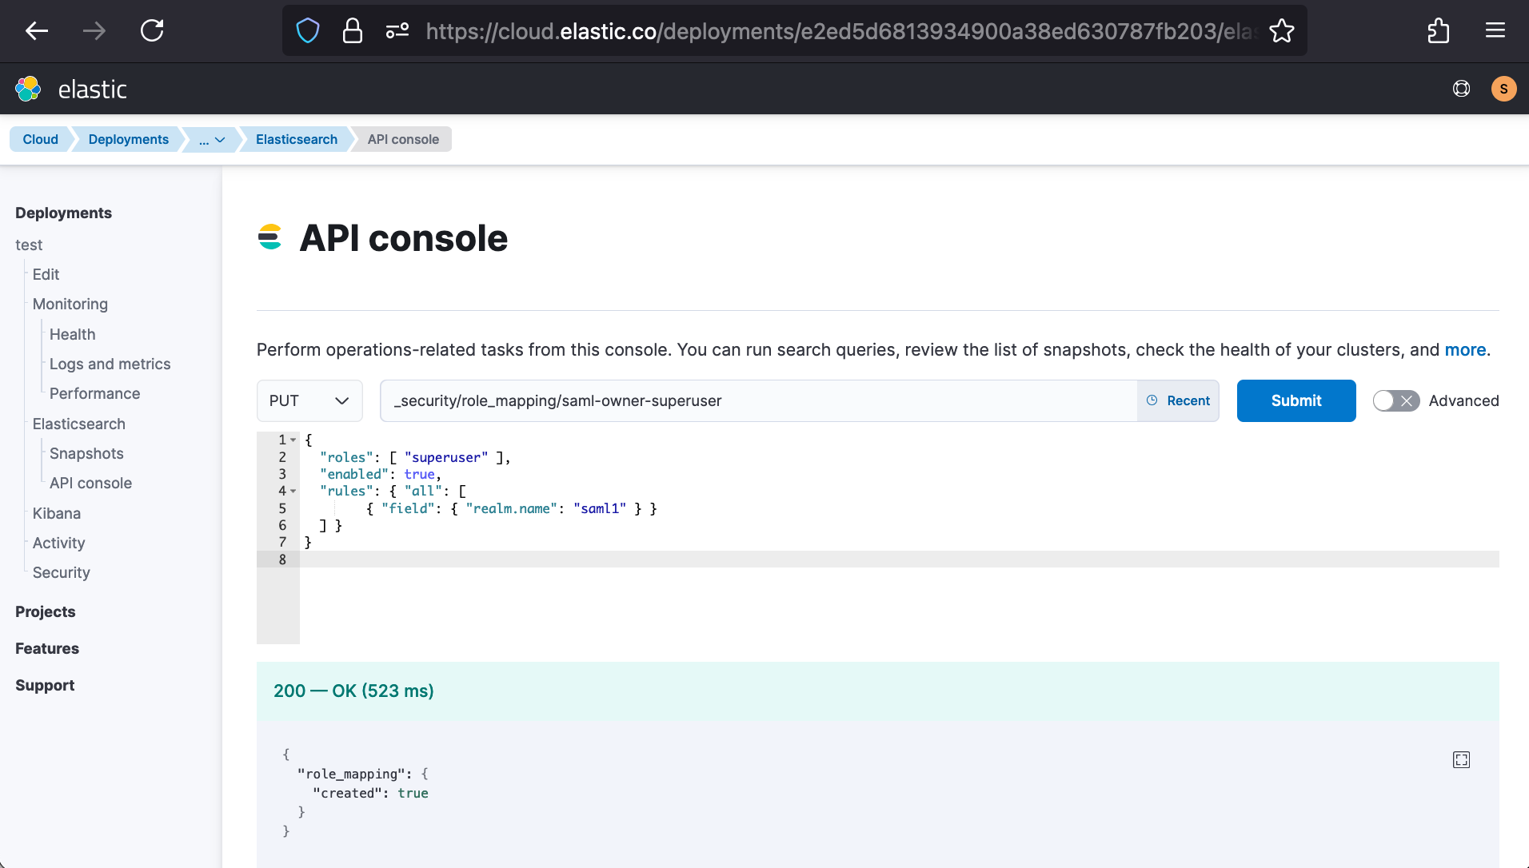Open Support in the sidebar
Image resolution: width=1529 pixels, height=868 pixels.
click(45, 685)
